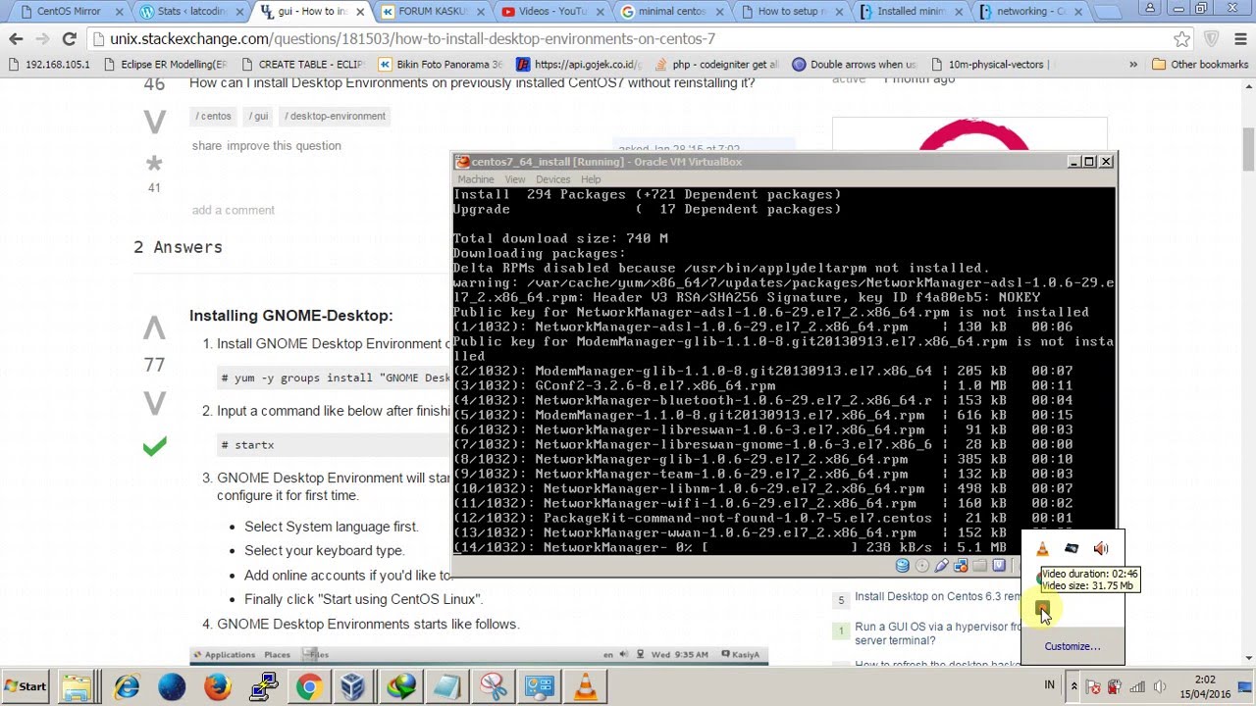This screenshot has height=706, width=1256.
Task: Click VirtualBox USB devices status icon
Action: tap(941, 566)
